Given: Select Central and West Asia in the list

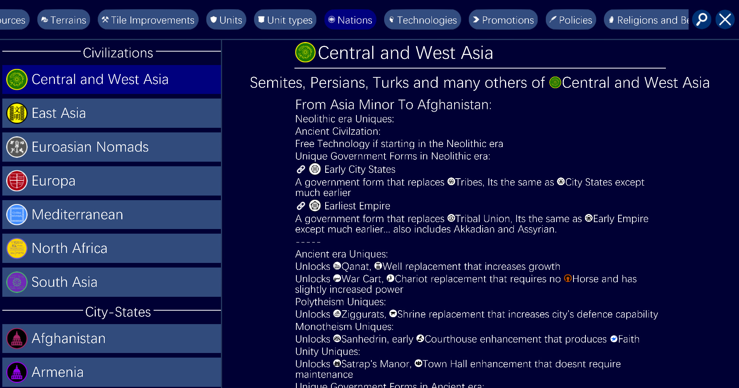Looking at the screenshot, I should (112, 79).
